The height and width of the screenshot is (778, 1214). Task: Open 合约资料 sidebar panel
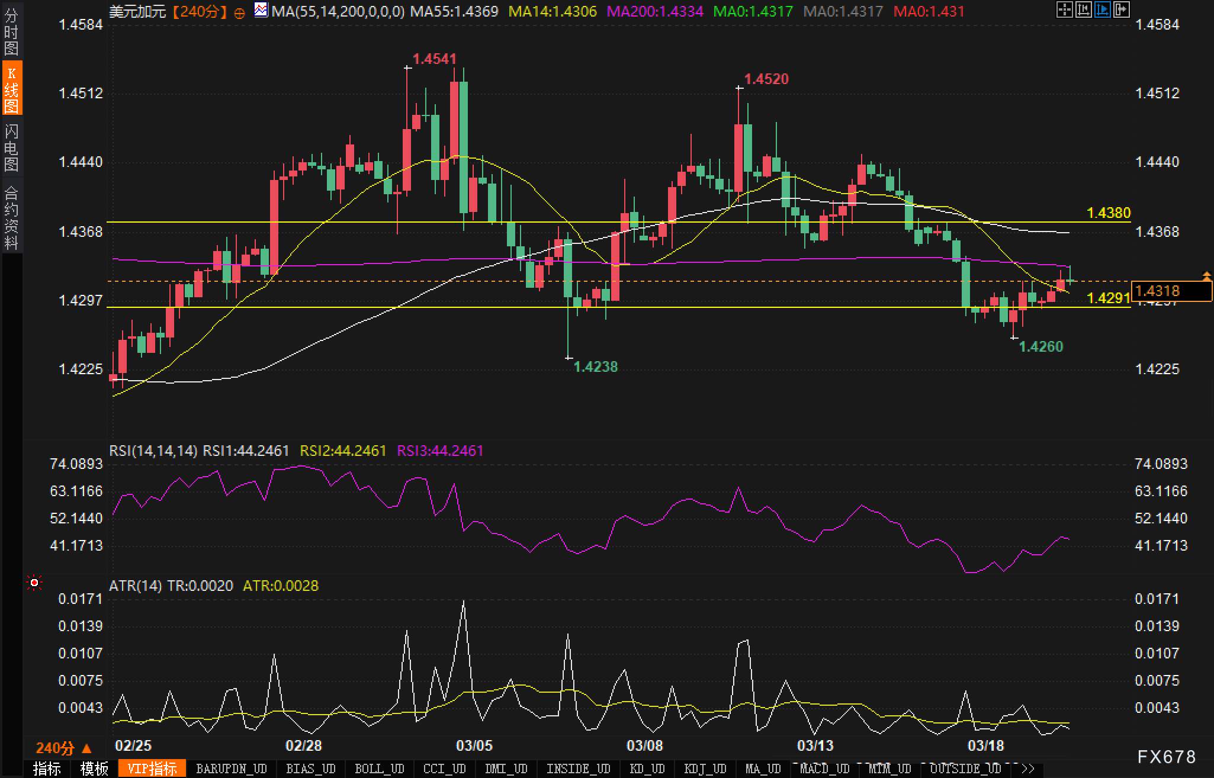11,217
